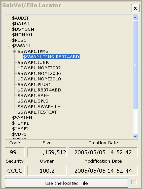Select $SWAP1.IPMS.R8374ABD file entry
This screenshot has height=190, width=143.
pyautogui.click(x=51, y=57)
